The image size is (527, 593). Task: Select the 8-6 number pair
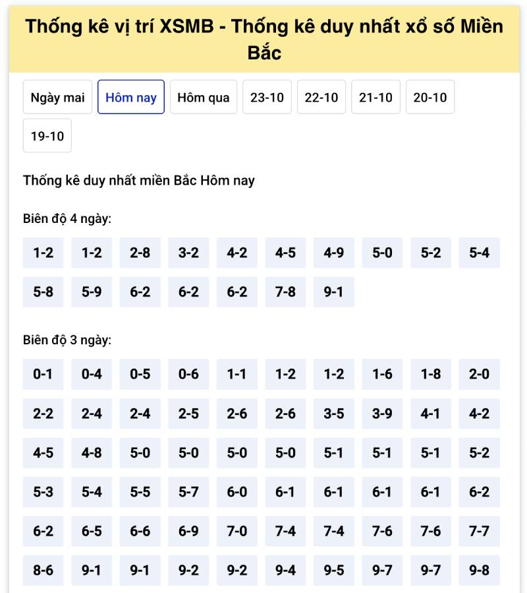pyautogui.click(x=43, y=571)
